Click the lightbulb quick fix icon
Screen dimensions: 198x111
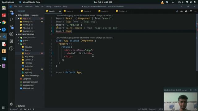pyautogui.click(x=57, y=27)
